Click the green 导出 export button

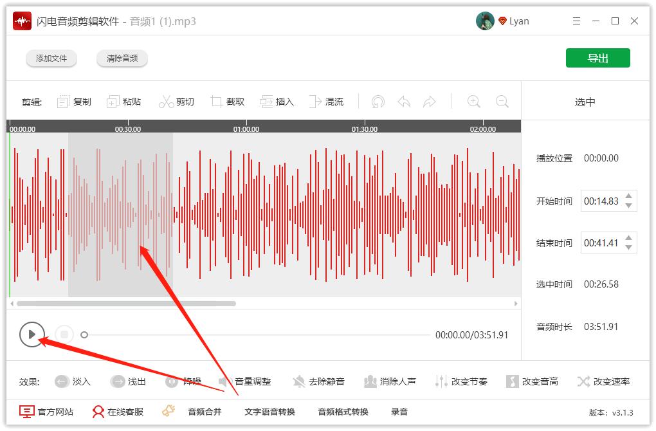(x=597, y=57)
